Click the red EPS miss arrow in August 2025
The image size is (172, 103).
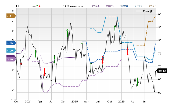tap(102, 60)
